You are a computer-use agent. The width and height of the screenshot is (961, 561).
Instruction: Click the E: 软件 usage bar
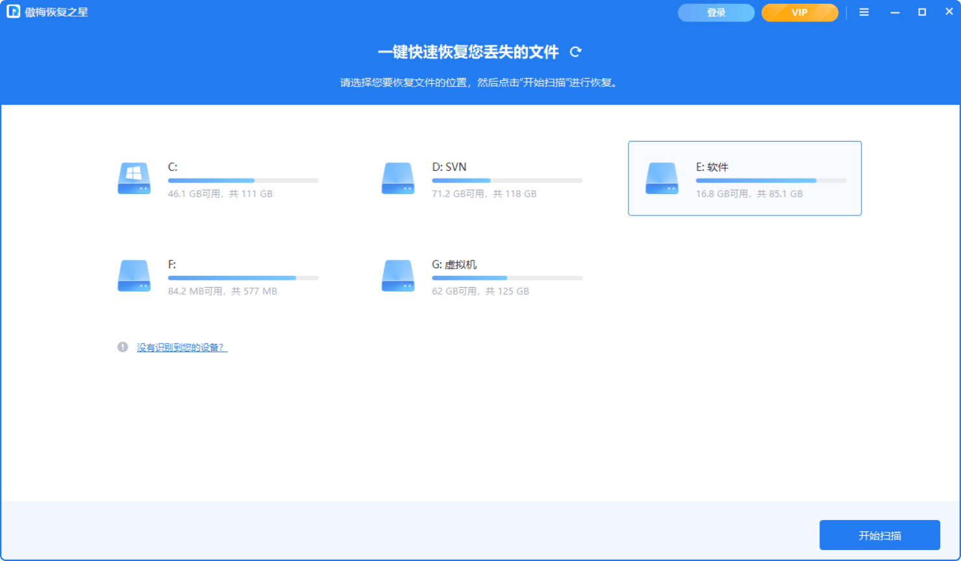tap(771, 181)
